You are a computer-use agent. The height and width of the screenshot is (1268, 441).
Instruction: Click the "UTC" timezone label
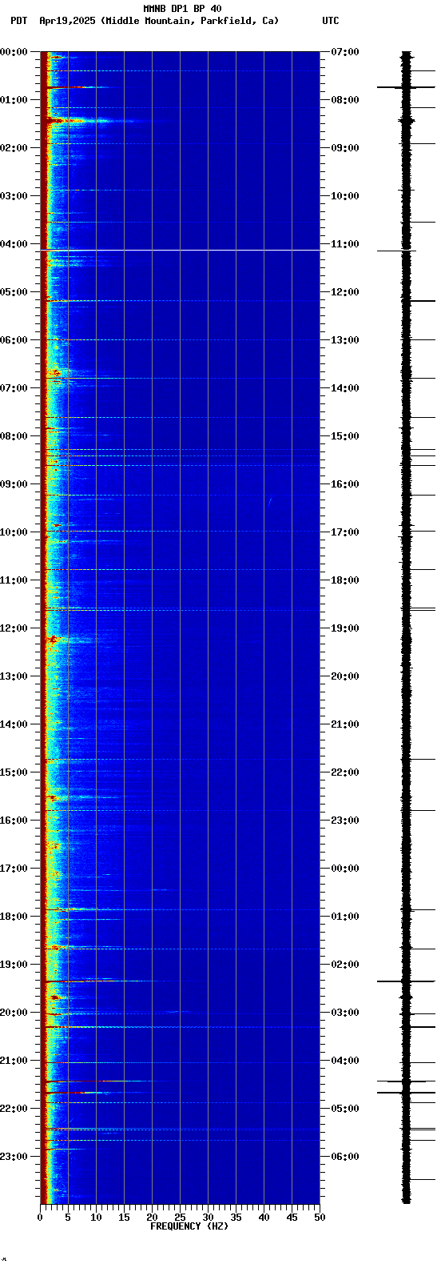click(x=331, y=21)
